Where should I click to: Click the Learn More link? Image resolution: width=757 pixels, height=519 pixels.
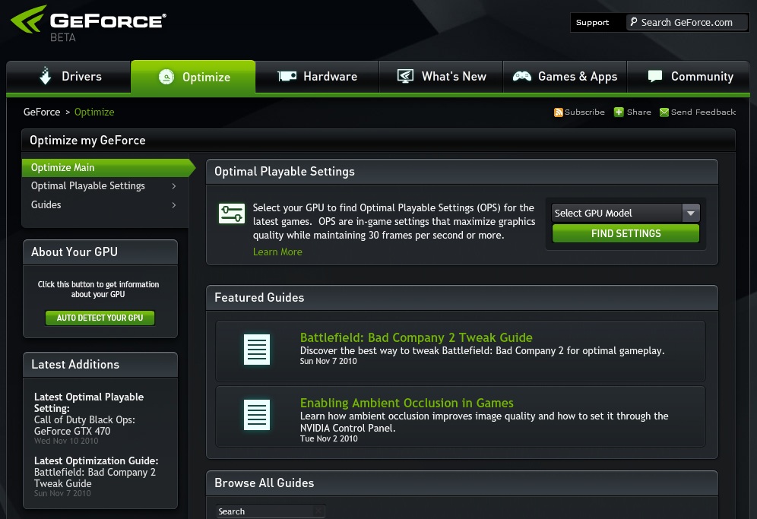(x=277, y=252)
